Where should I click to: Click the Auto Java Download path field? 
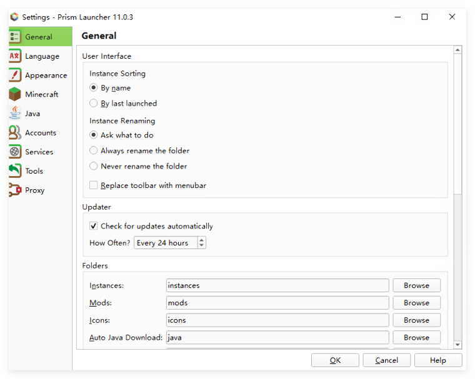click(277, 338)
